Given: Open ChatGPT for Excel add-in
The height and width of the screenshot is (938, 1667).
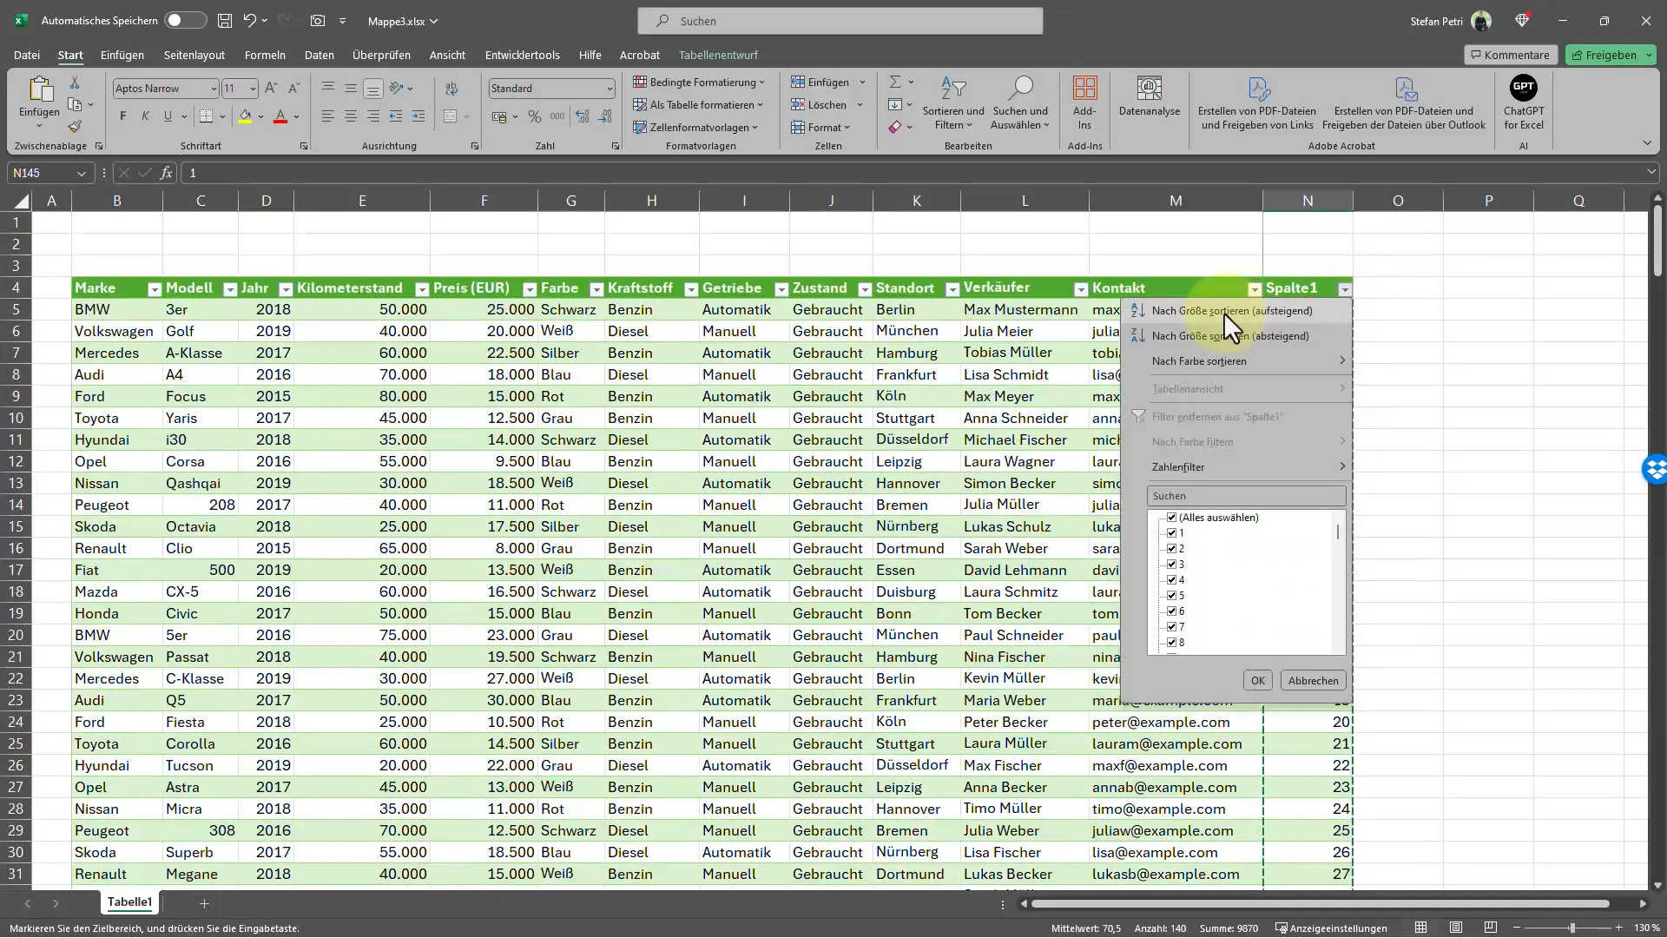Looking at the screenshot, I should [x=1524, y=103].
